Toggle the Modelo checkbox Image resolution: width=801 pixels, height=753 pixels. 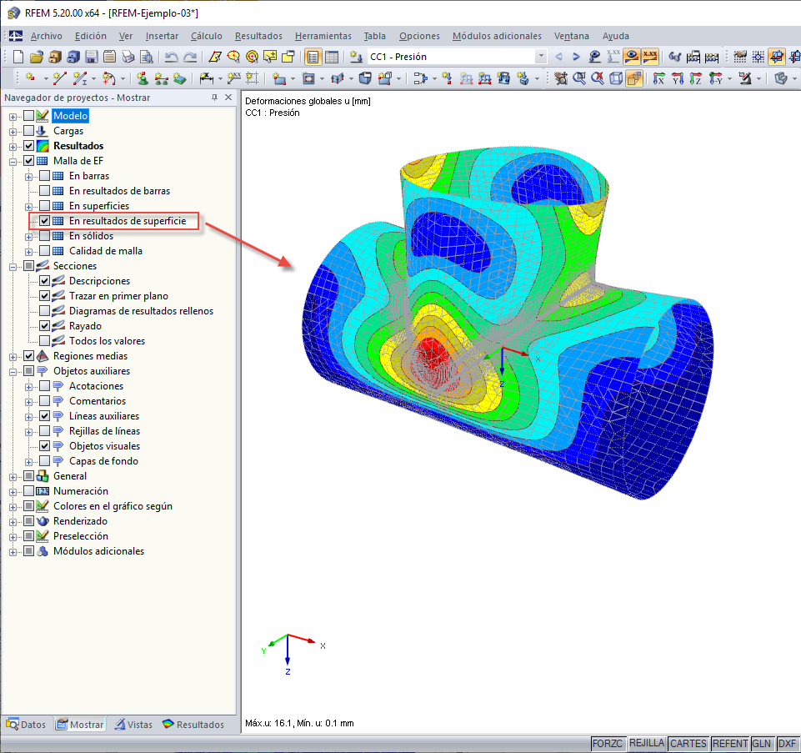click(x=28, y=116)
